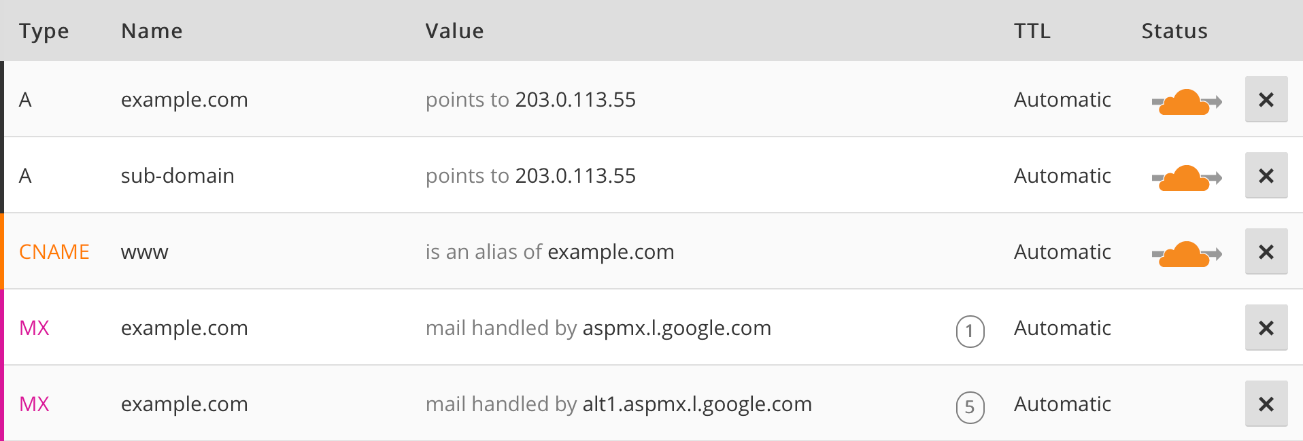The image size is (1303, 441).
Task: Edit the sub-domain name field
Action: (177, 176)
